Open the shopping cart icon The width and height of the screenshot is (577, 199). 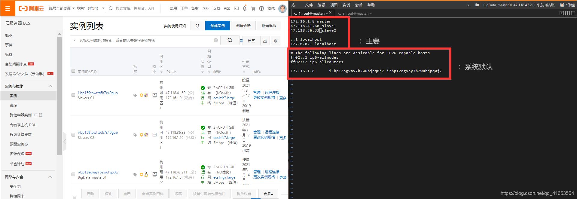click(x=253, y=8)
